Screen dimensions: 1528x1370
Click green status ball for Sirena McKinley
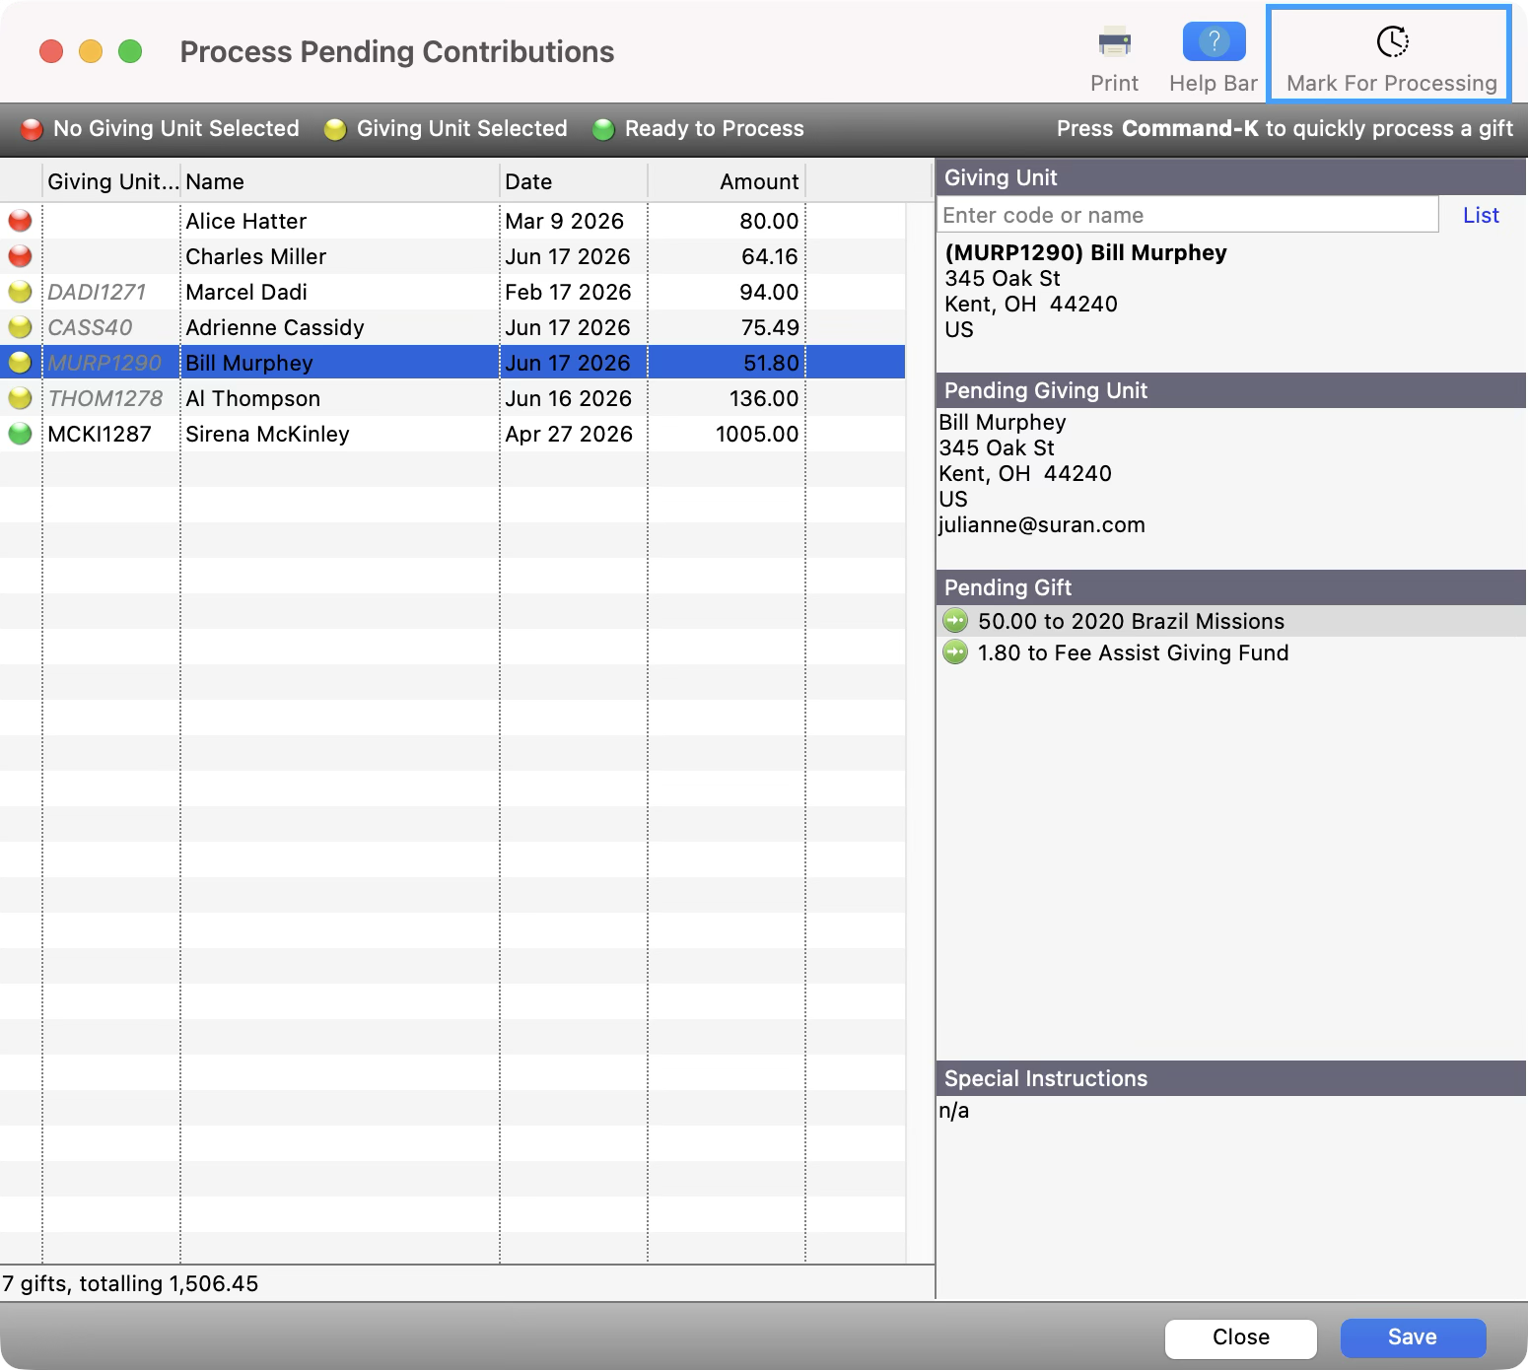pos(20,434)
